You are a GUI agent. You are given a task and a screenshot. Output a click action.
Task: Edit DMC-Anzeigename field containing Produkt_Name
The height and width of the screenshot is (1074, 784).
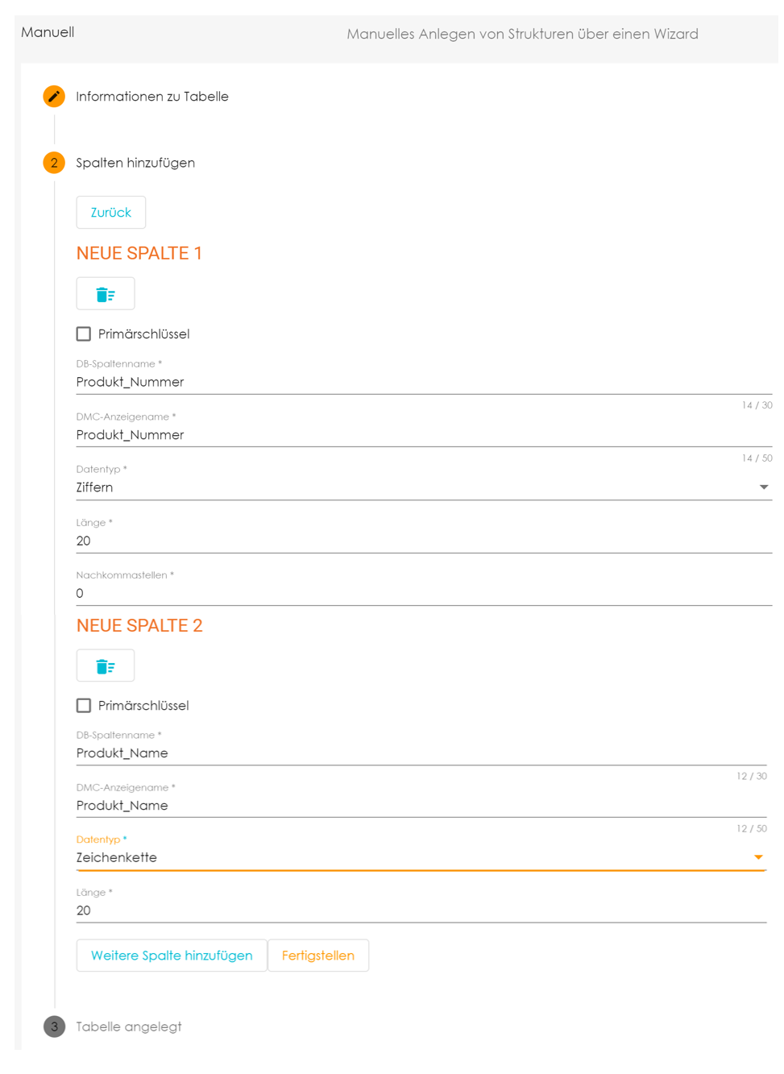coord(419,806)
